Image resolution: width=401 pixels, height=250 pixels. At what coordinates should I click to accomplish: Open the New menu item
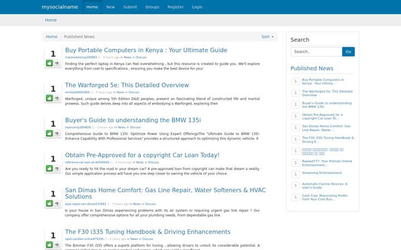(110, 7)
